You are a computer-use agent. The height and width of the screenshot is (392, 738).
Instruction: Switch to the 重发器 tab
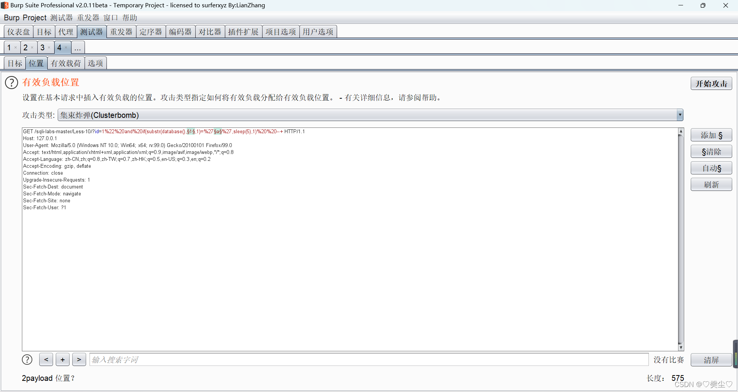click(121, 32)
